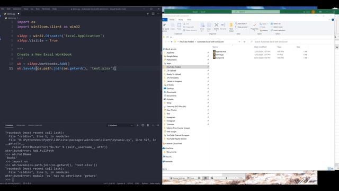
Task: Click the Paste icon in Explorer ribbon
Action: (179, 27)
